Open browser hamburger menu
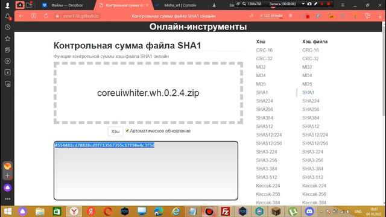This screenshot has width=386, height=217. tap(343, 5)
